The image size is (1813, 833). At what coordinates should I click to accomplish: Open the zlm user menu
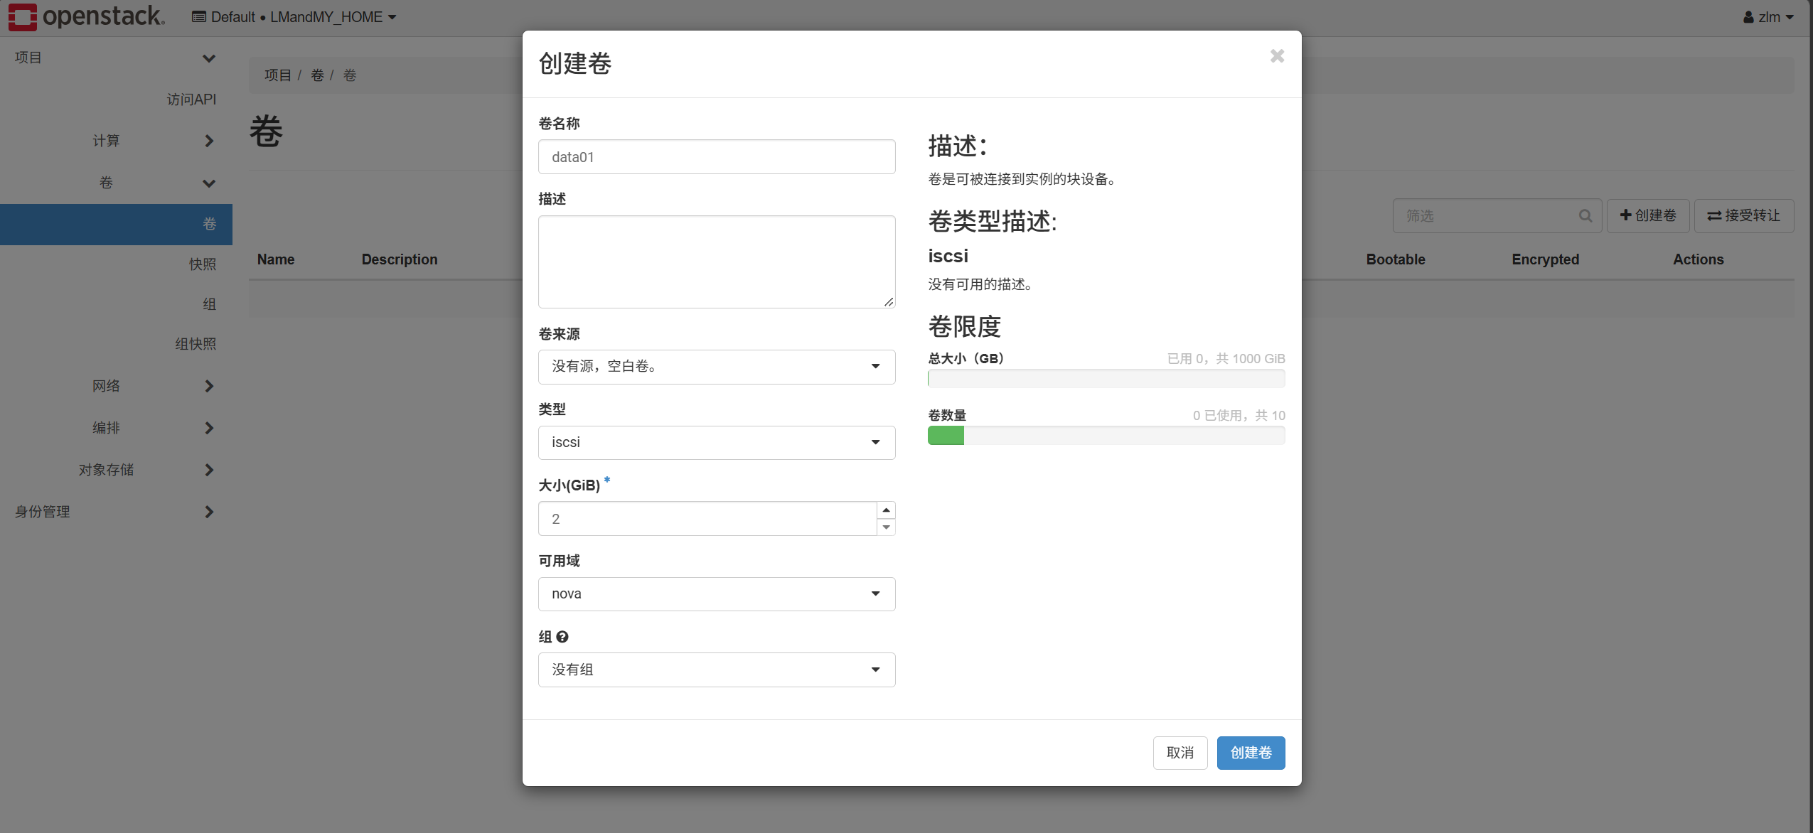(x=1768, y=17)
